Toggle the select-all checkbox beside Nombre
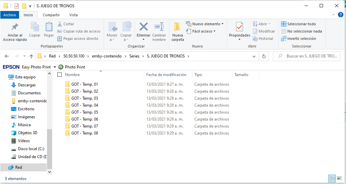 click(x=60, y=75)
